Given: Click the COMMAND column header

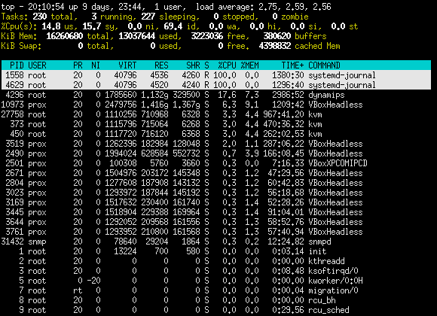Looking at the screenshot, I should tap(324, 65).
